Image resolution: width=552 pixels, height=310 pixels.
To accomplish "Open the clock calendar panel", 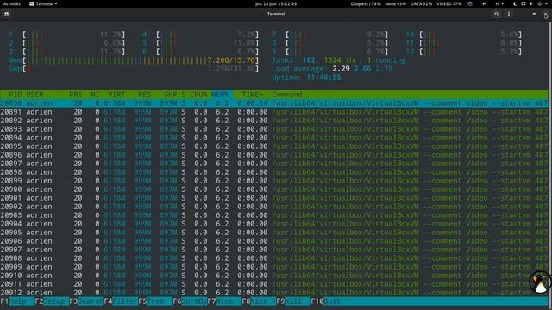I will (276, 3).
